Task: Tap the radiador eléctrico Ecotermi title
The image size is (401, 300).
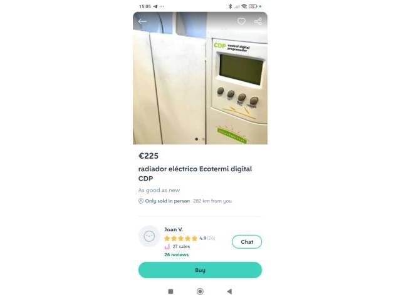Action: pos(195,174)
